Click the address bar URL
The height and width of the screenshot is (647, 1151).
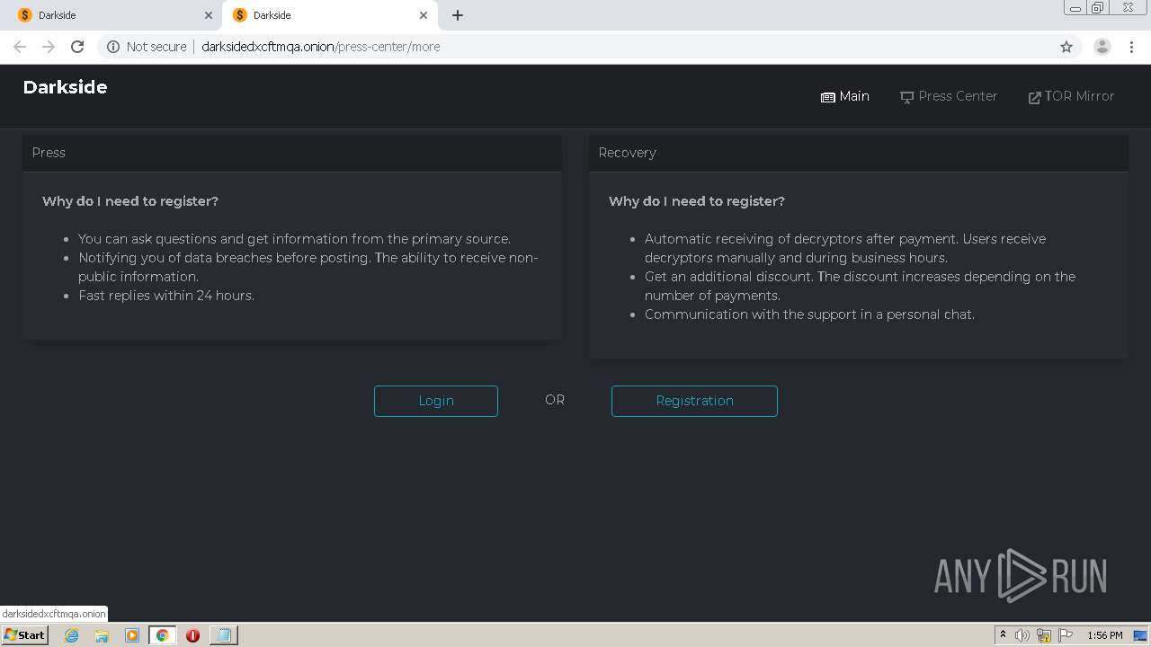point(321,47)
